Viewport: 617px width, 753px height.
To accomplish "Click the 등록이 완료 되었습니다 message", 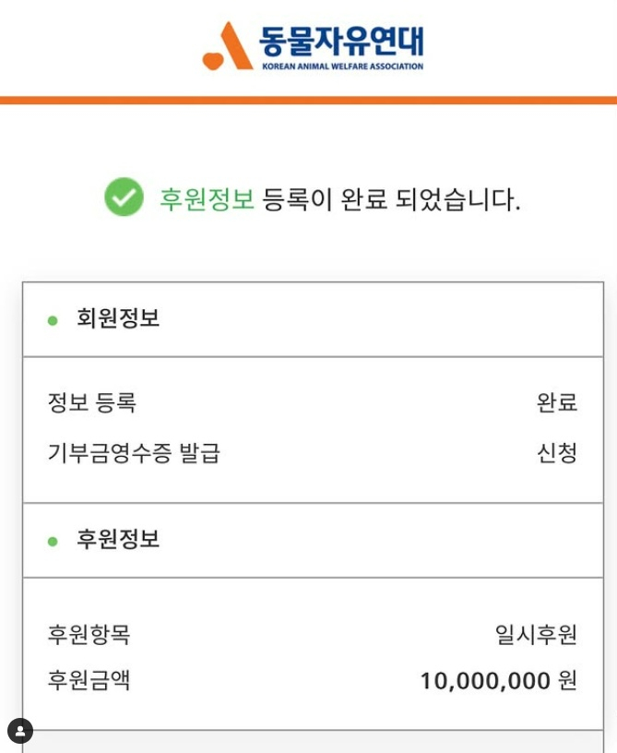I will 391,198.
